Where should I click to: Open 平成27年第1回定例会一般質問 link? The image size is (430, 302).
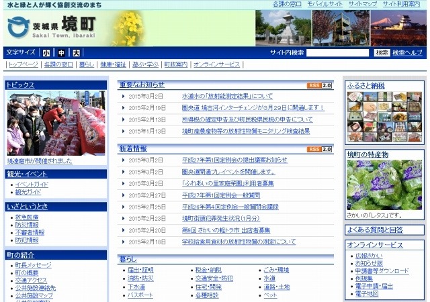pyautogui.click(x=221, y=195)
